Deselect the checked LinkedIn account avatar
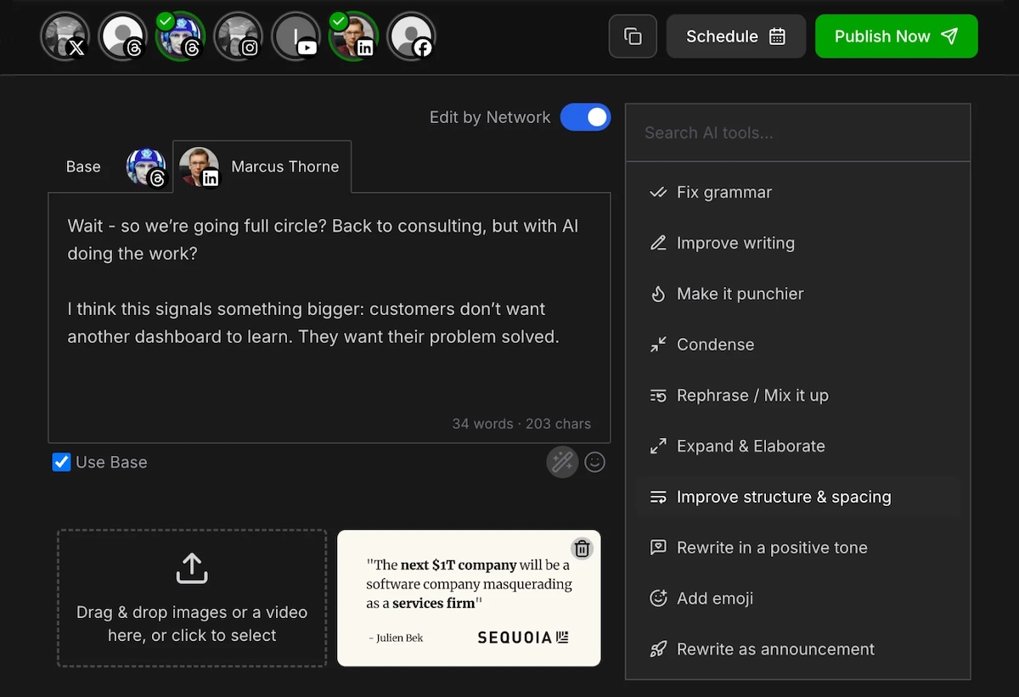The width and height of the screenshot is (1019, 697). coord(353,37)
